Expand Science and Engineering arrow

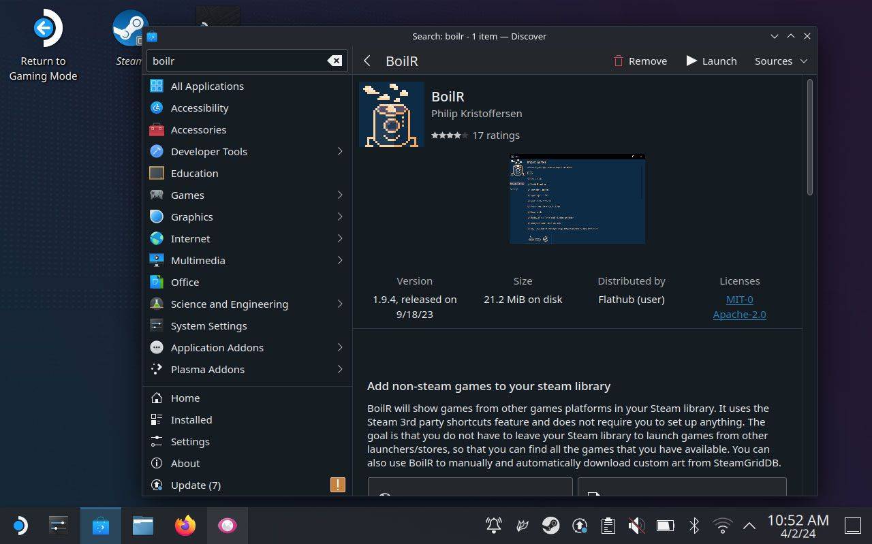339,304
